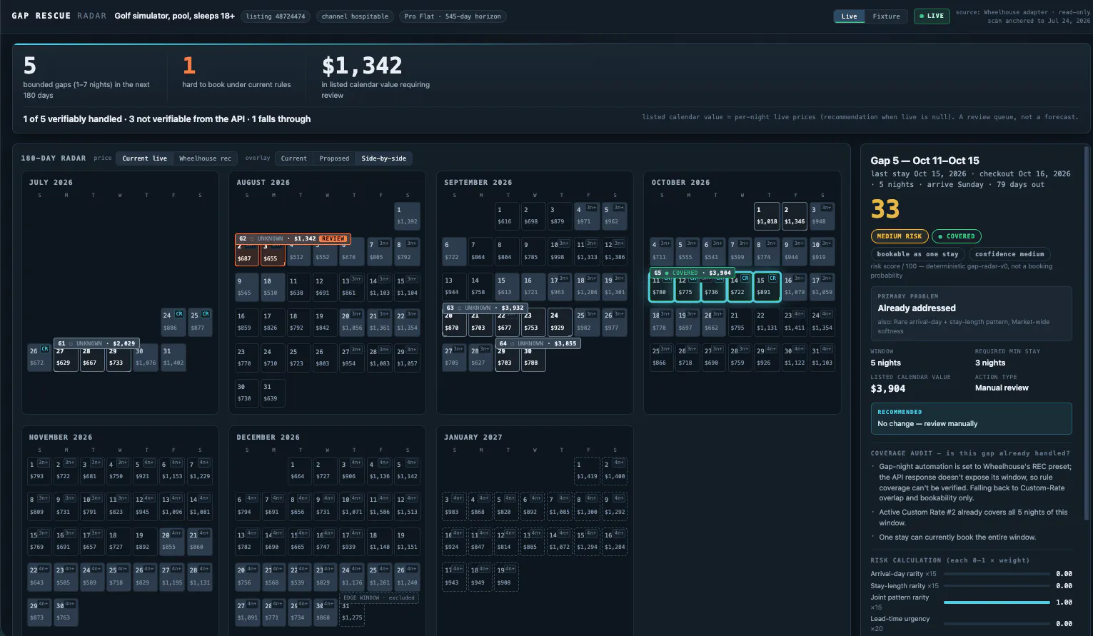This screenshot has width=1093, height=636.
Task: Choose Side-by-side overlay view
Action: click(383, 158)
